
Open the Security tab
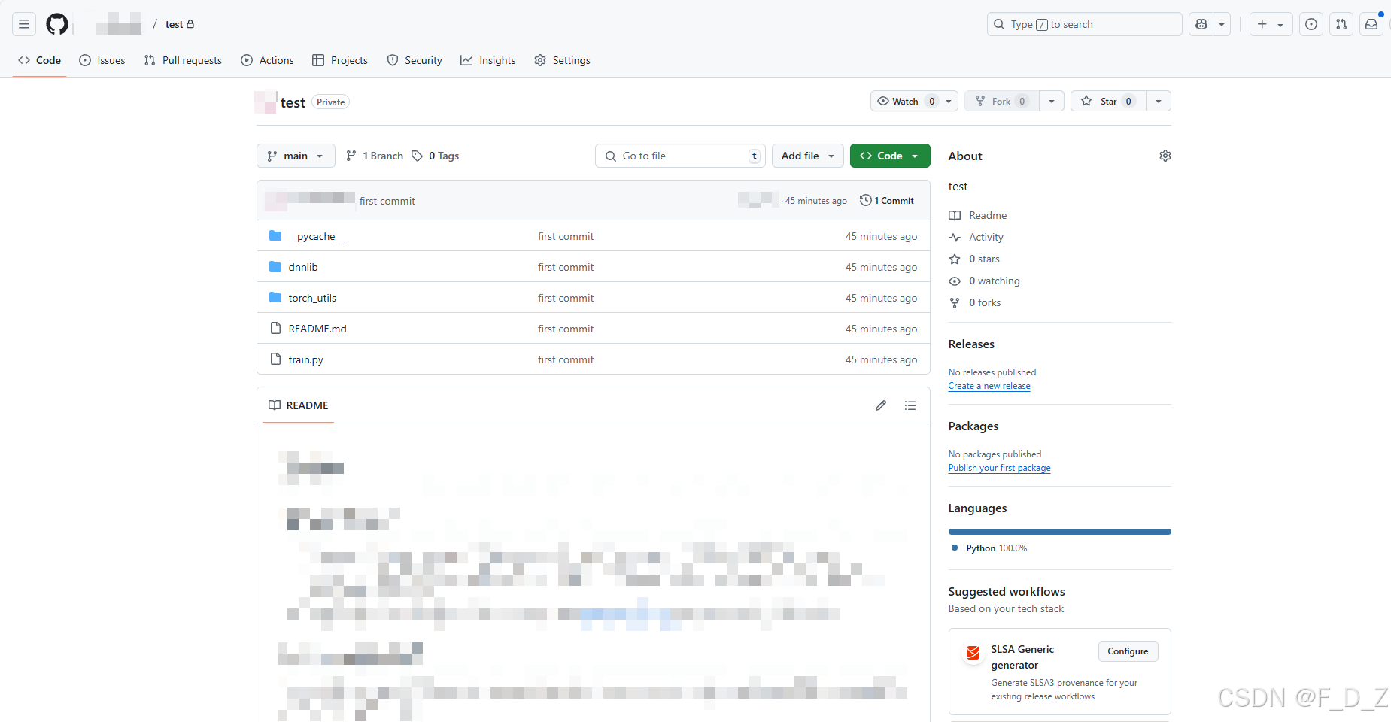[x=415, y=60]
